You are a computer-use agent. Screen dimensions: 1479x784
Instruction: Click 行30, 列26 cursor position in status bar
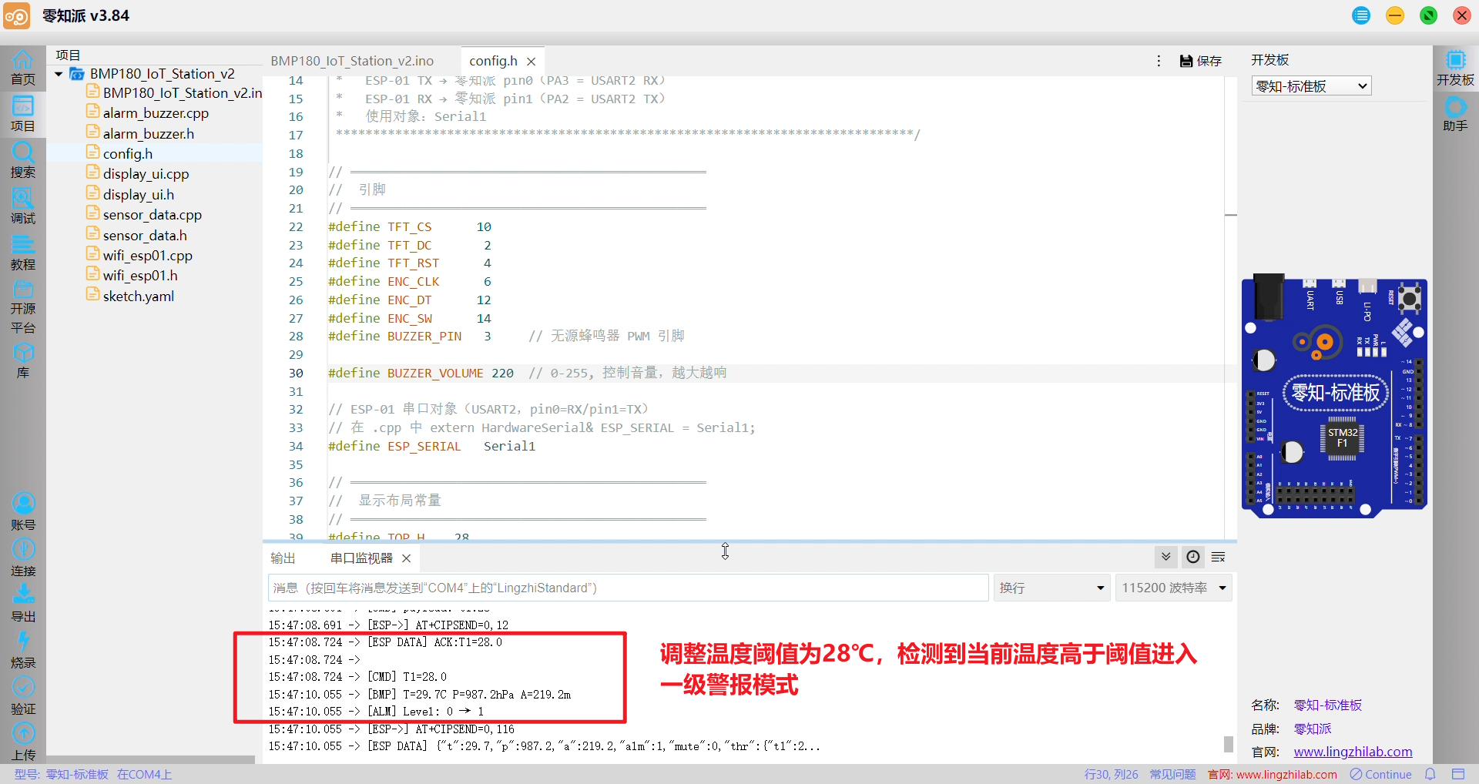1111,774
